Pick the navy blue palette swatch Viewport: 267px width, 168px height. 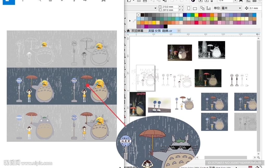coord(185,15)
